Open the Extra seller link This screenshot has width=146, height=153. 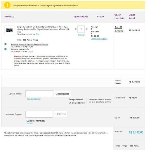pos(38,34)
